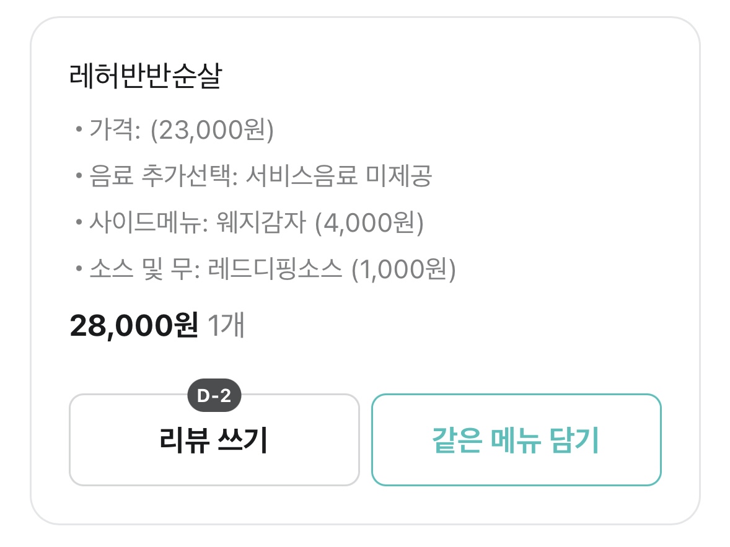Click the bullet before 소스 및 무
This screenshot has width=730, height=547.
coord(79,269)
